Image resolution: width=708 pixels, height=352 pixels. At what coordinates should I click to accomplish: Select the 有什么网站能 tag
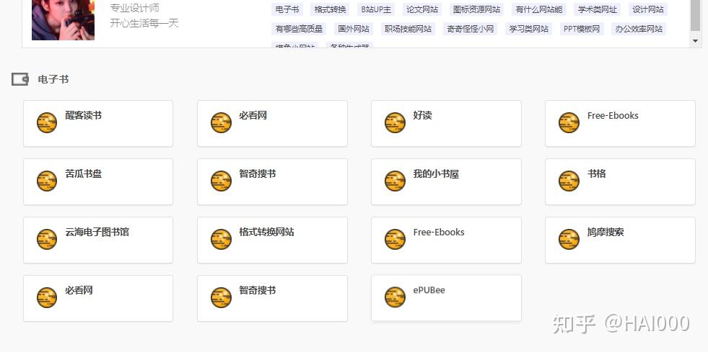[x=539, y=9]
